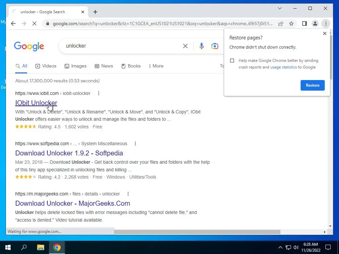The height and width of the screenshot is (254, 339).
Task: Open the IObit Unlocker result
Action: [36, 103]
